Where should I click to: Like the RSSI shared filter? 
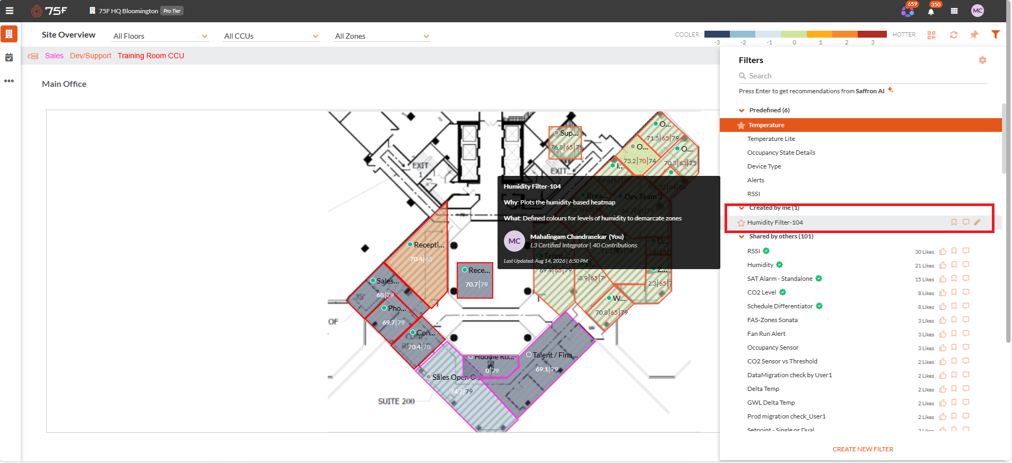[x=943, y=252]
